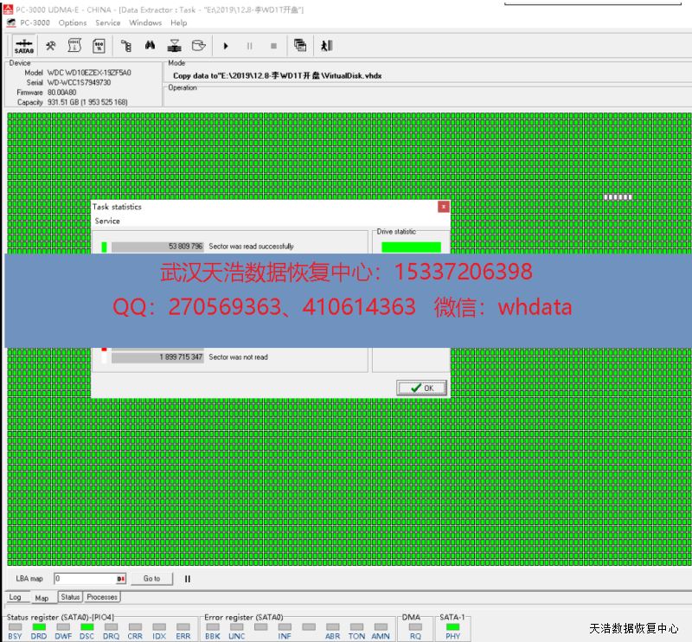This screenshot has height=642, width=692.
Task: Open the Service menu
Action: 108,22
